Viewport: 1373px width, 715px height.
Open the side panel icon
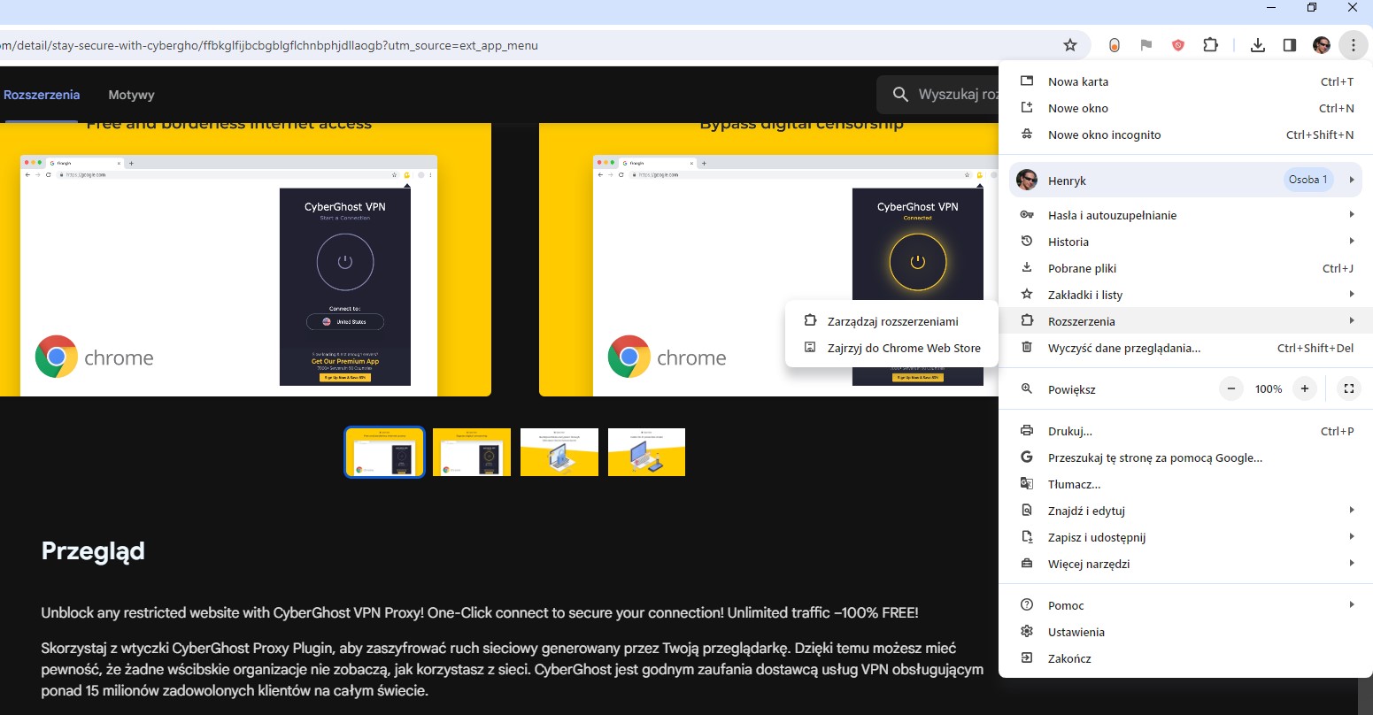click(x=1290, y=45)
